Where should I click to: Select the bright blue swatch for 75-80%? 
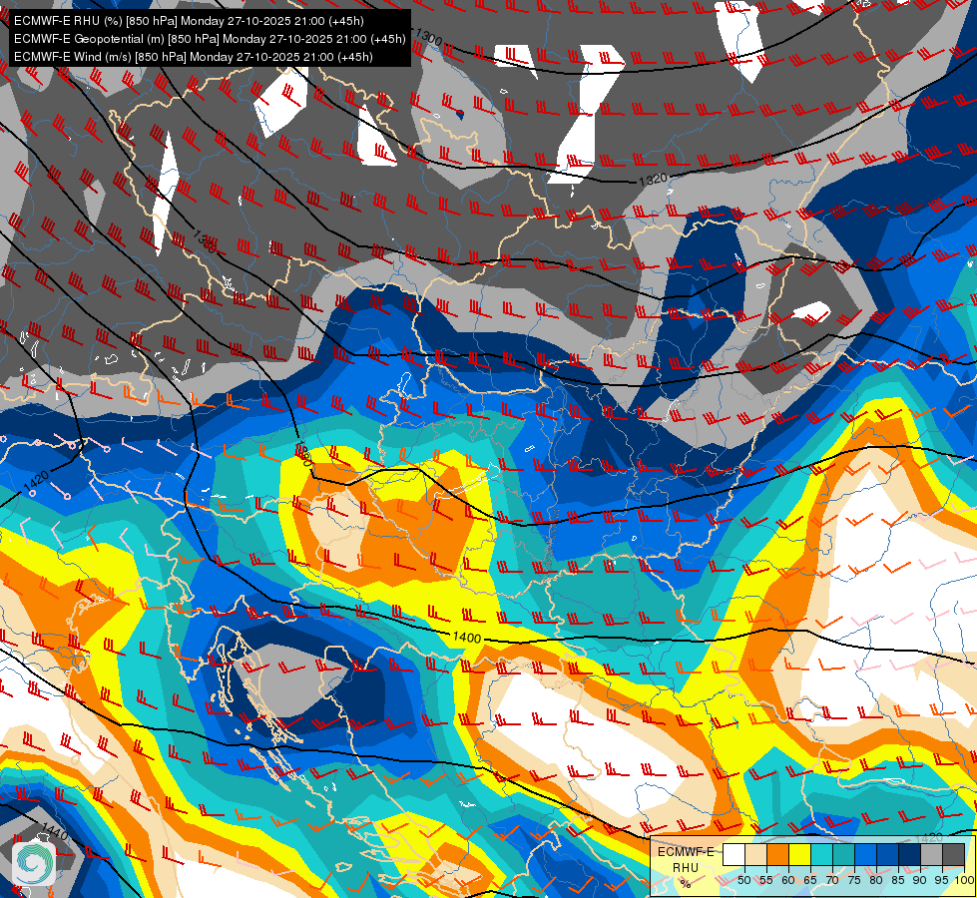coord(866,854)
